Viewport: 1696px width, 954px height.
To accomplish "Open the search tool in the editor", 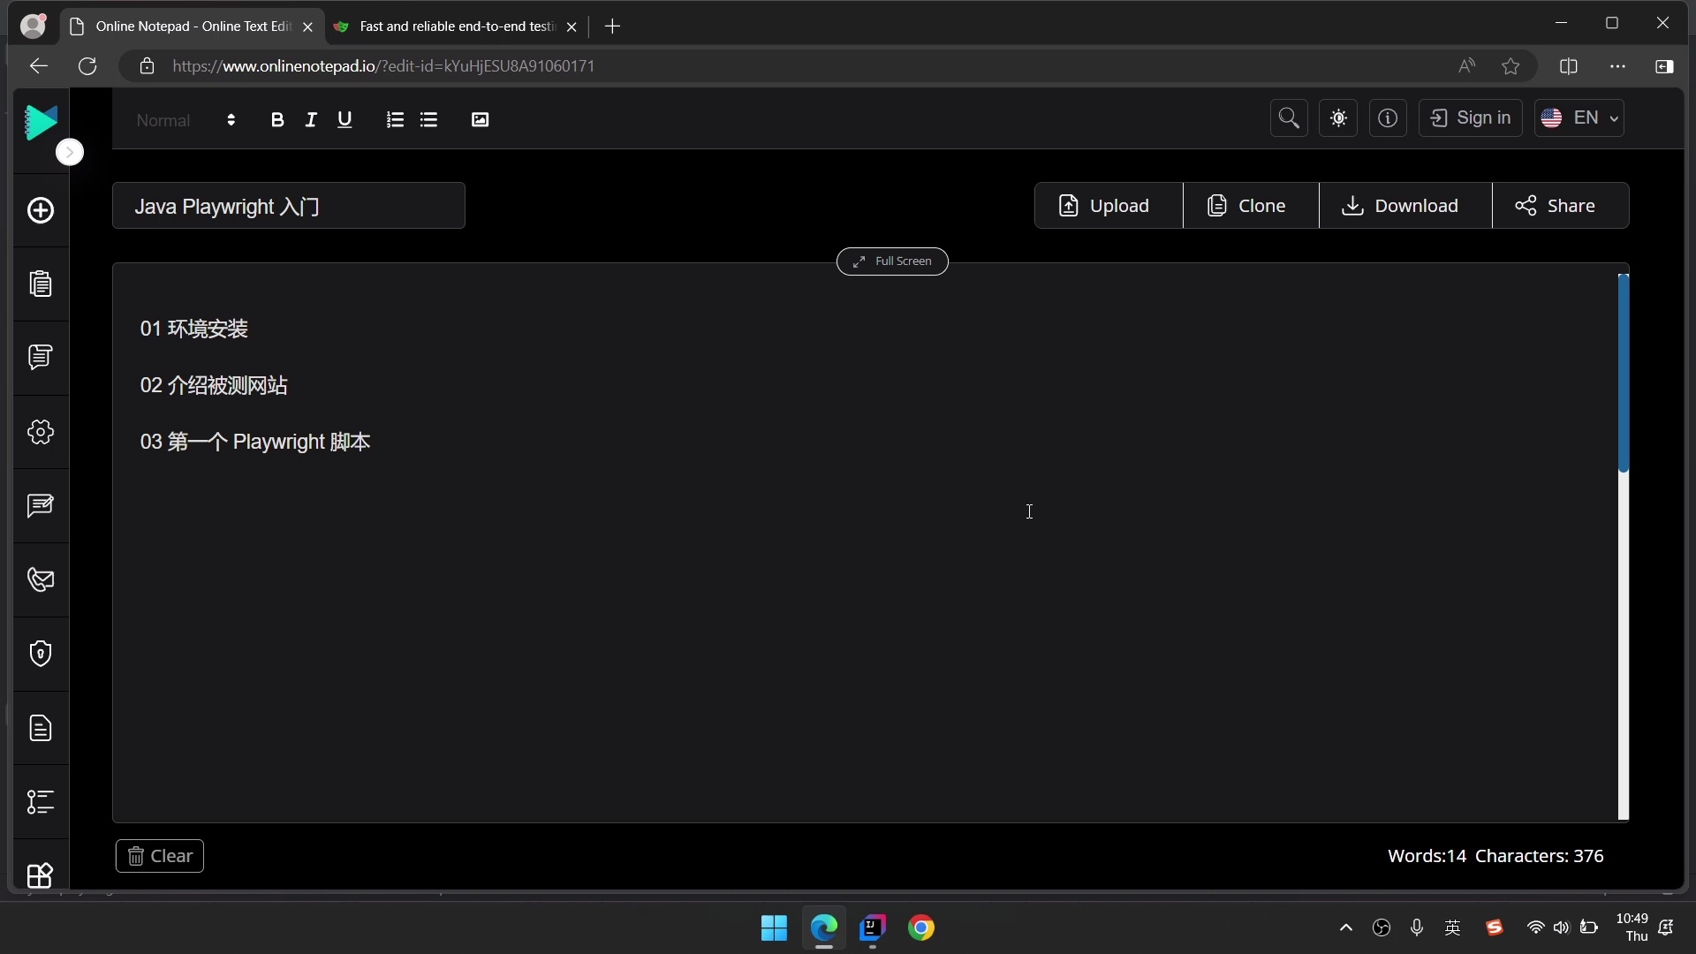I will [x=1288, y=117].
